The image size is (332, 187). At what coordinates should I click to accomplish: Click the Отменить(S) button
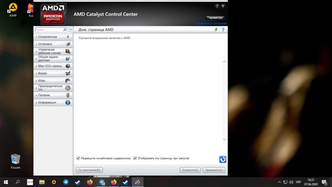tap(190, 170)
